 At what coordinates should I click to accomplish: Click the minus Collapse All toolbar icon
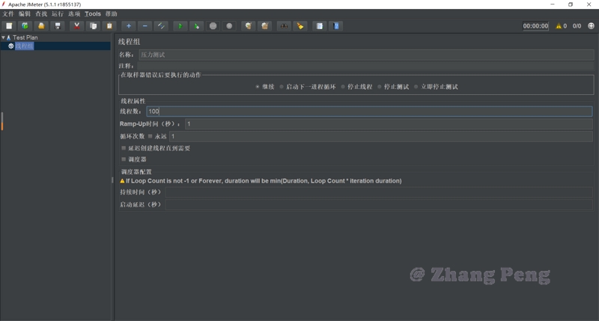(x=145, y=25)
